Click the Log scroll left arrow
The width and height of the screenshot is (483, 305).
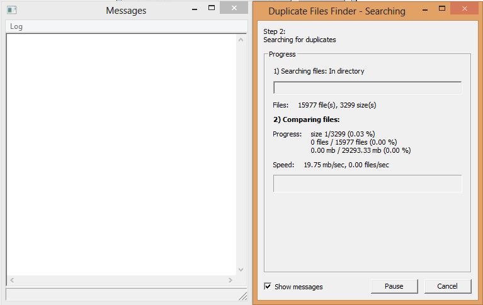(12, 280)
